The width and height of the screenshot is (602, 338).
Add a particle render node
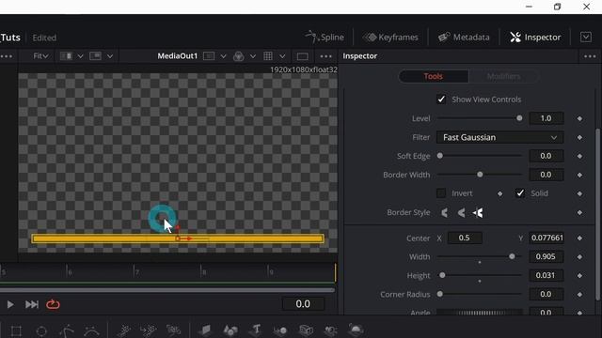(x=173, y=330)
